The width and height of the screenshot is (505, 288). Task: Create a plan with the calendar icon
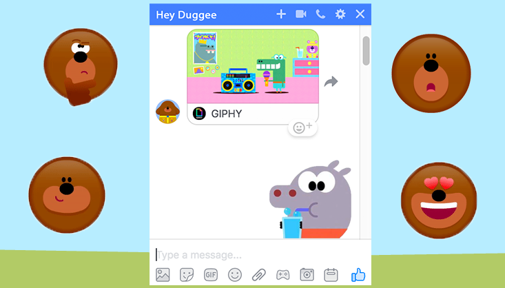(331, 275)
